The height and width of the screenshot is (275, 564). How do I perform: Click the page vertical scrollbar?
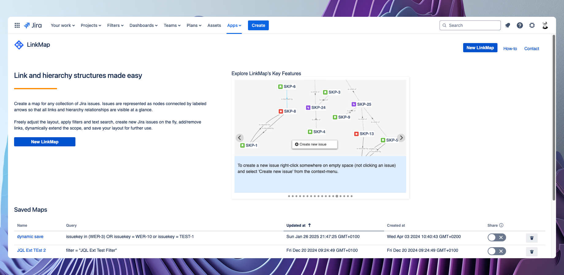[554, 118]
